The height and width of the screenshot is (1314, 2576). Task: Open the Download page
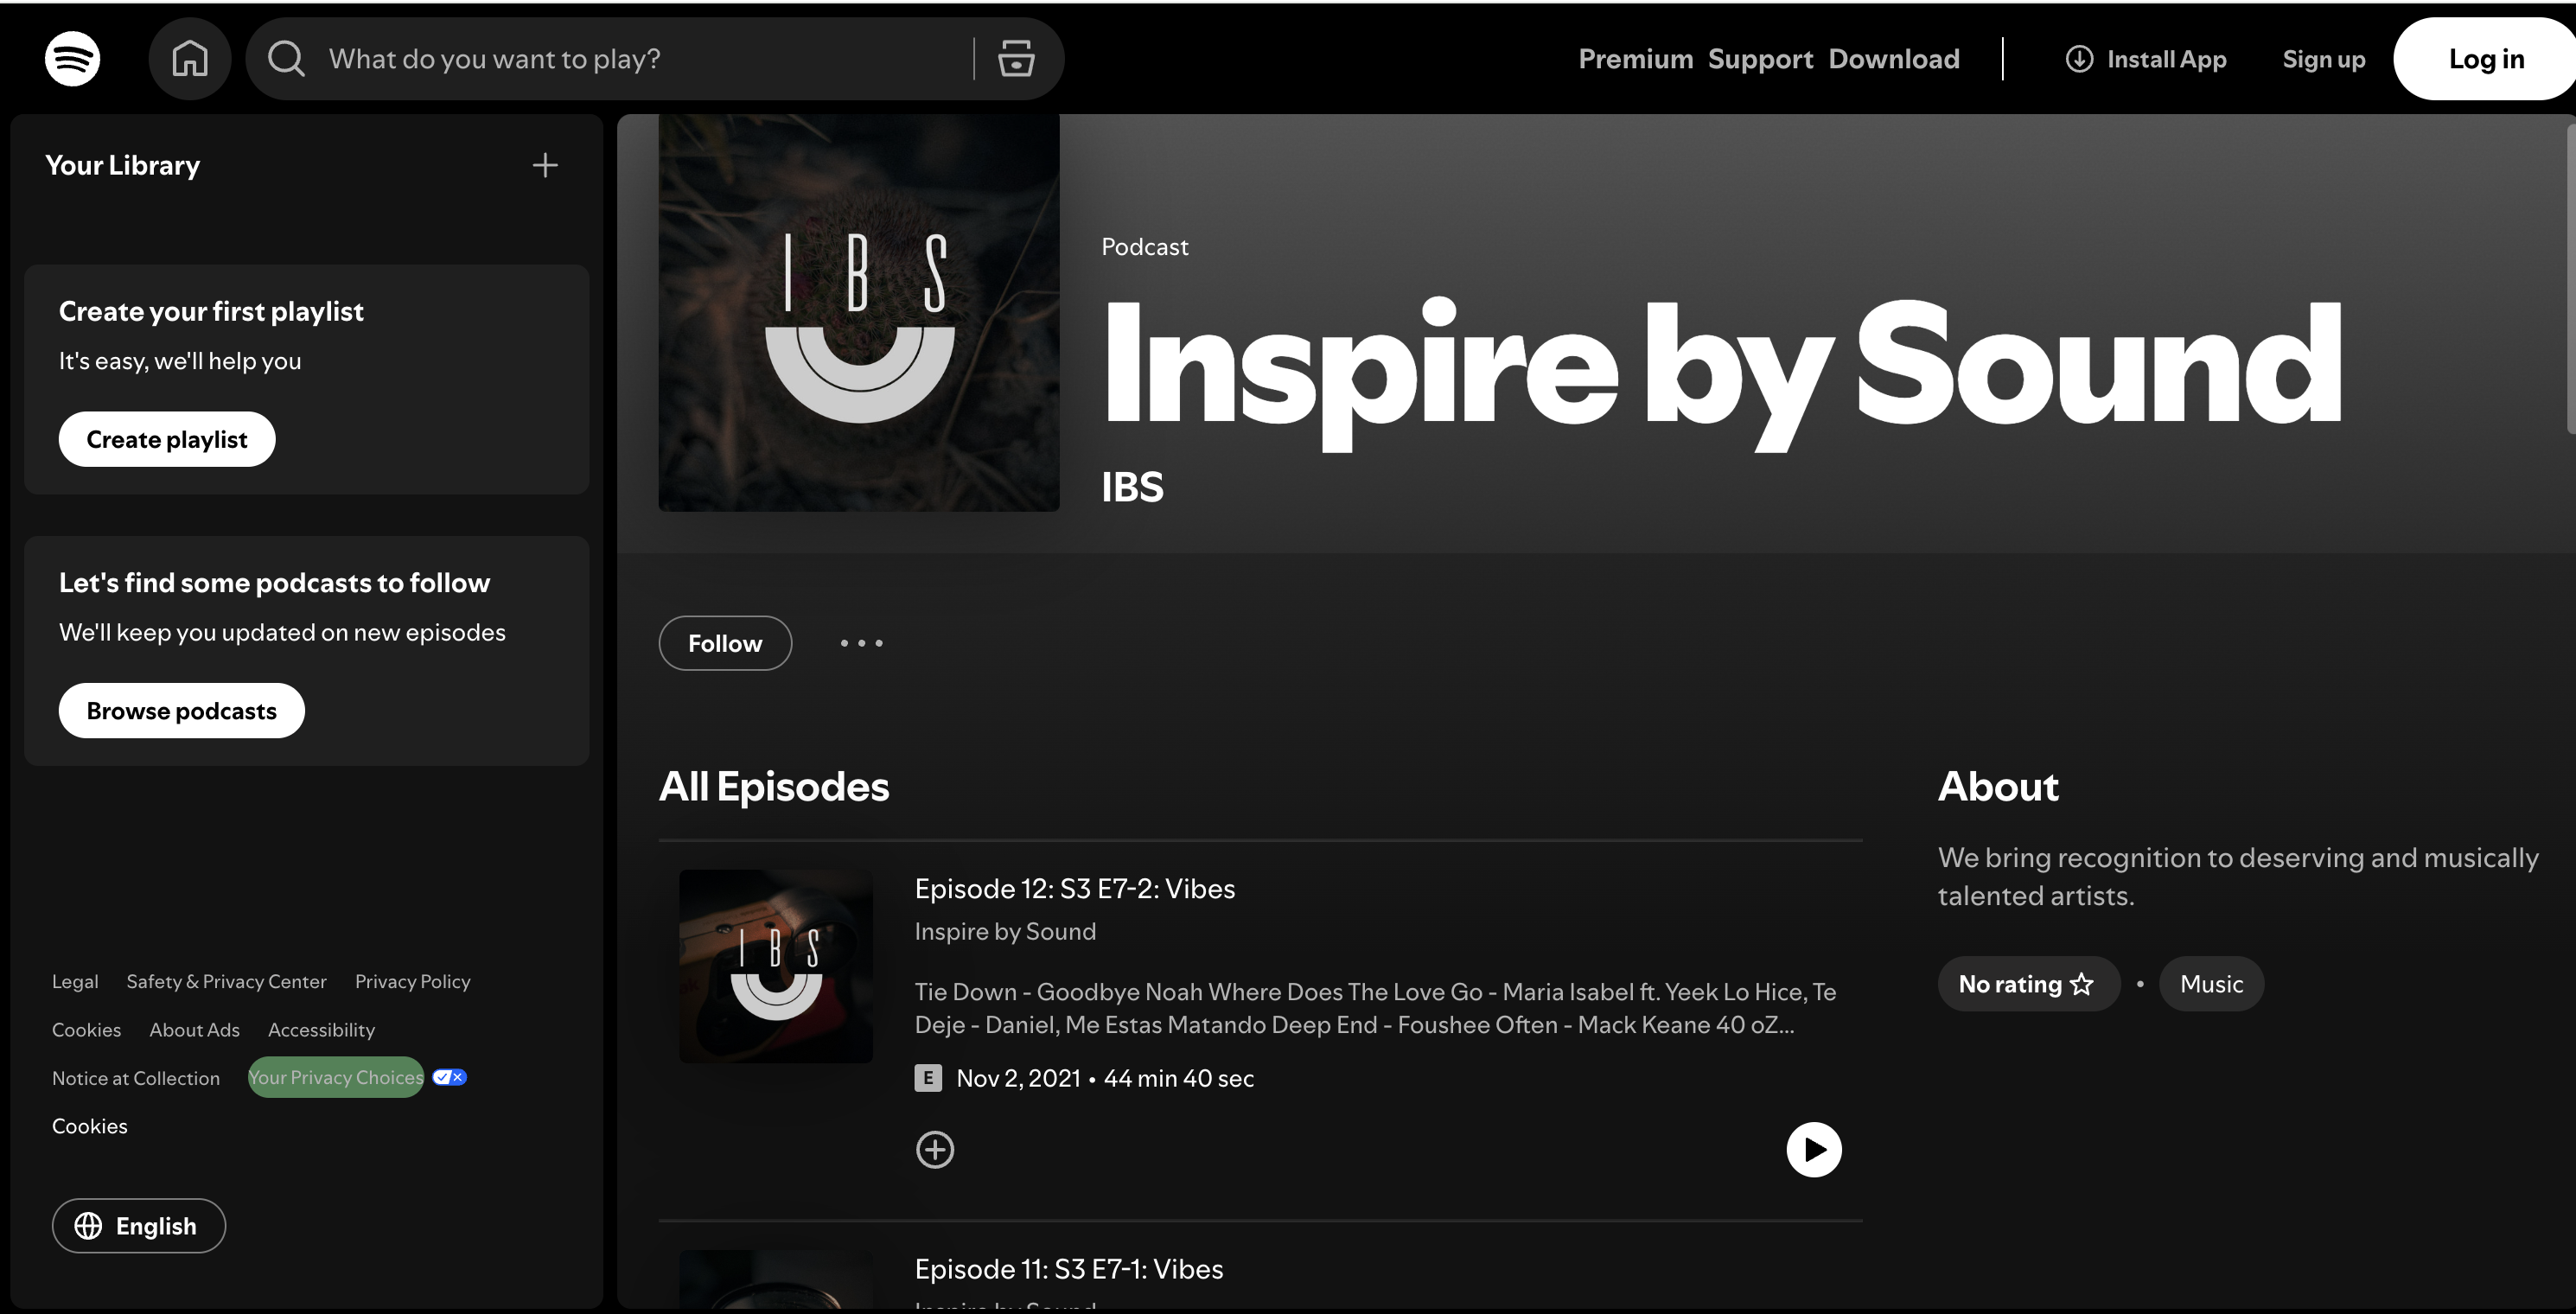coord(1894,59)
